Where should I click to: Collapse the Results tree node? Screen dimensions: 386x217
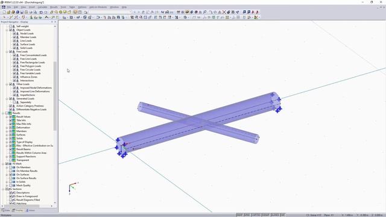click(x=3, y=113)
